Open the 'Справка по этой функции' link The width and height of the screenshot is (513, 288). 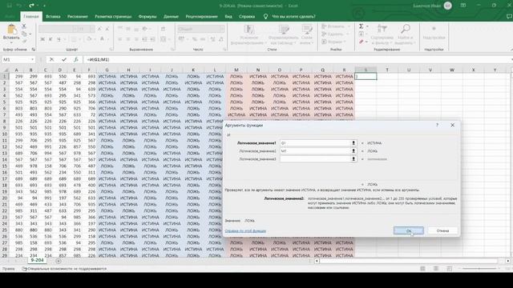(245, 231)
